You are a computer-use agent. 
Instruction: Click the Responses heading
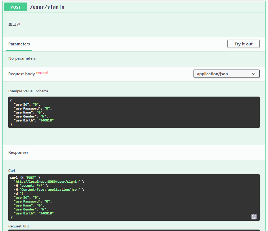pos(18,152)
